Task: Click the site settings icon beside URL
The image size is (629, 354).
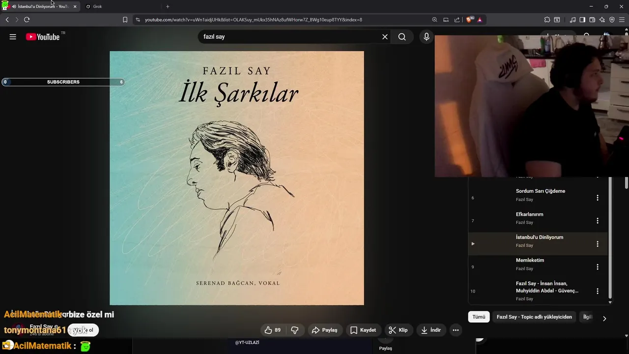Action: pos(138,20)
